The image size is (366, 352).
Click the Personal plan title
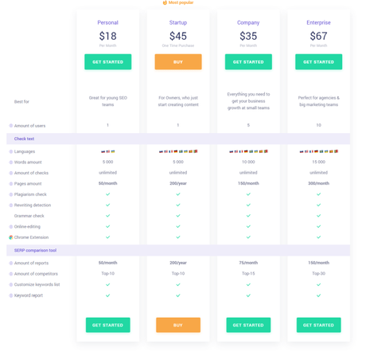pyautogui.click(x=108, y=22)
